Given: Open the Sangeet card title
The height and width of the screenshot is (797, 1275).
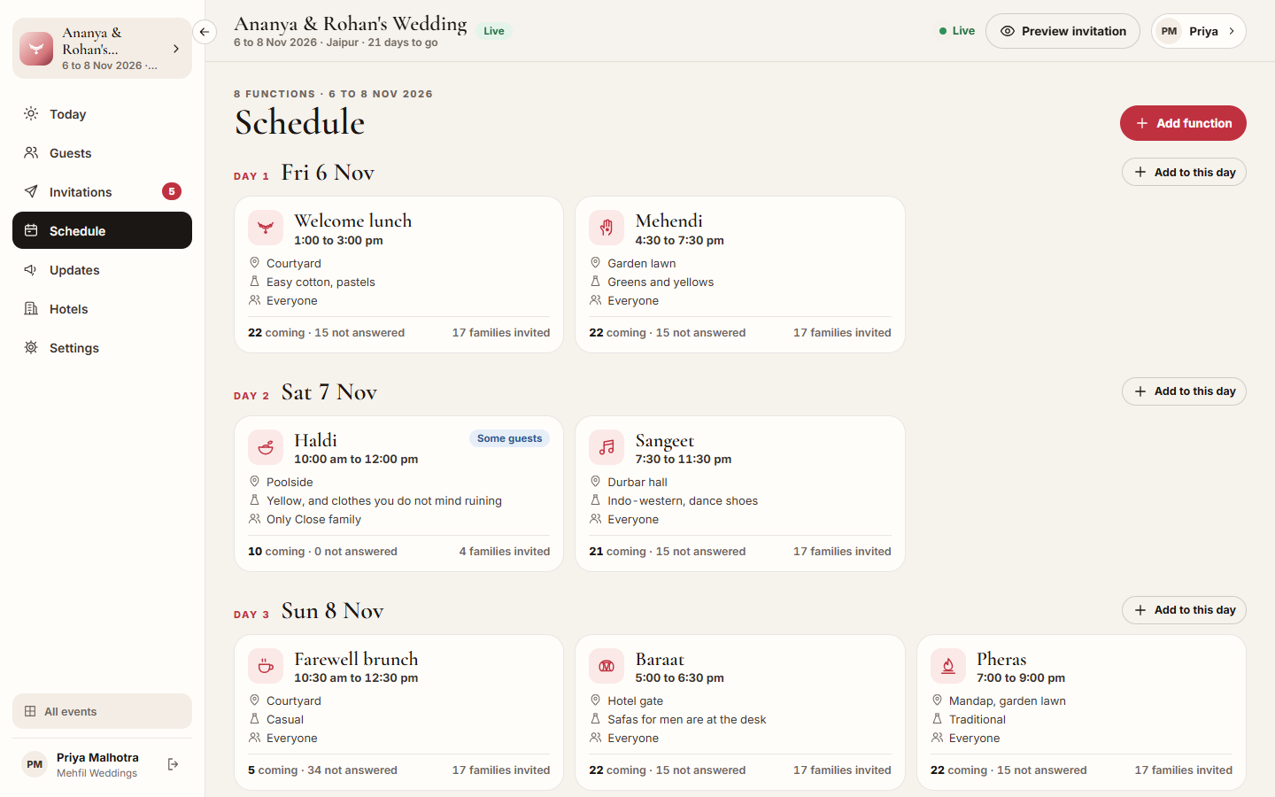Looking at the screenshot, I should click(x=664, y=440).
